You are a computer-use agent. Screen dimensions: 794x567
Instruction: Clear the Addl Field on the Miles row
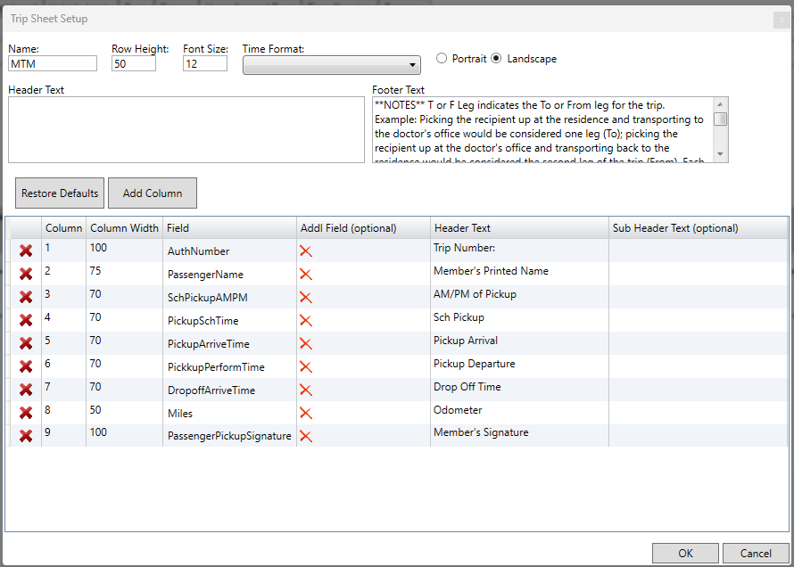point(307,410)
